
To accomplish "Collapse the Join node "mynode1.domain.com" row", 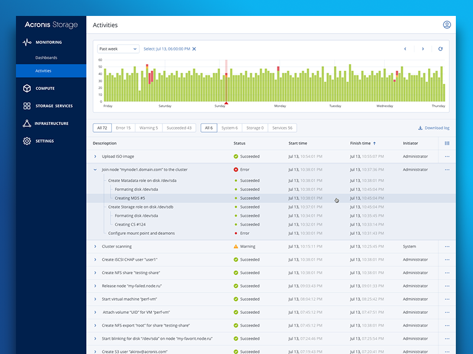I will tap(95, 169).
